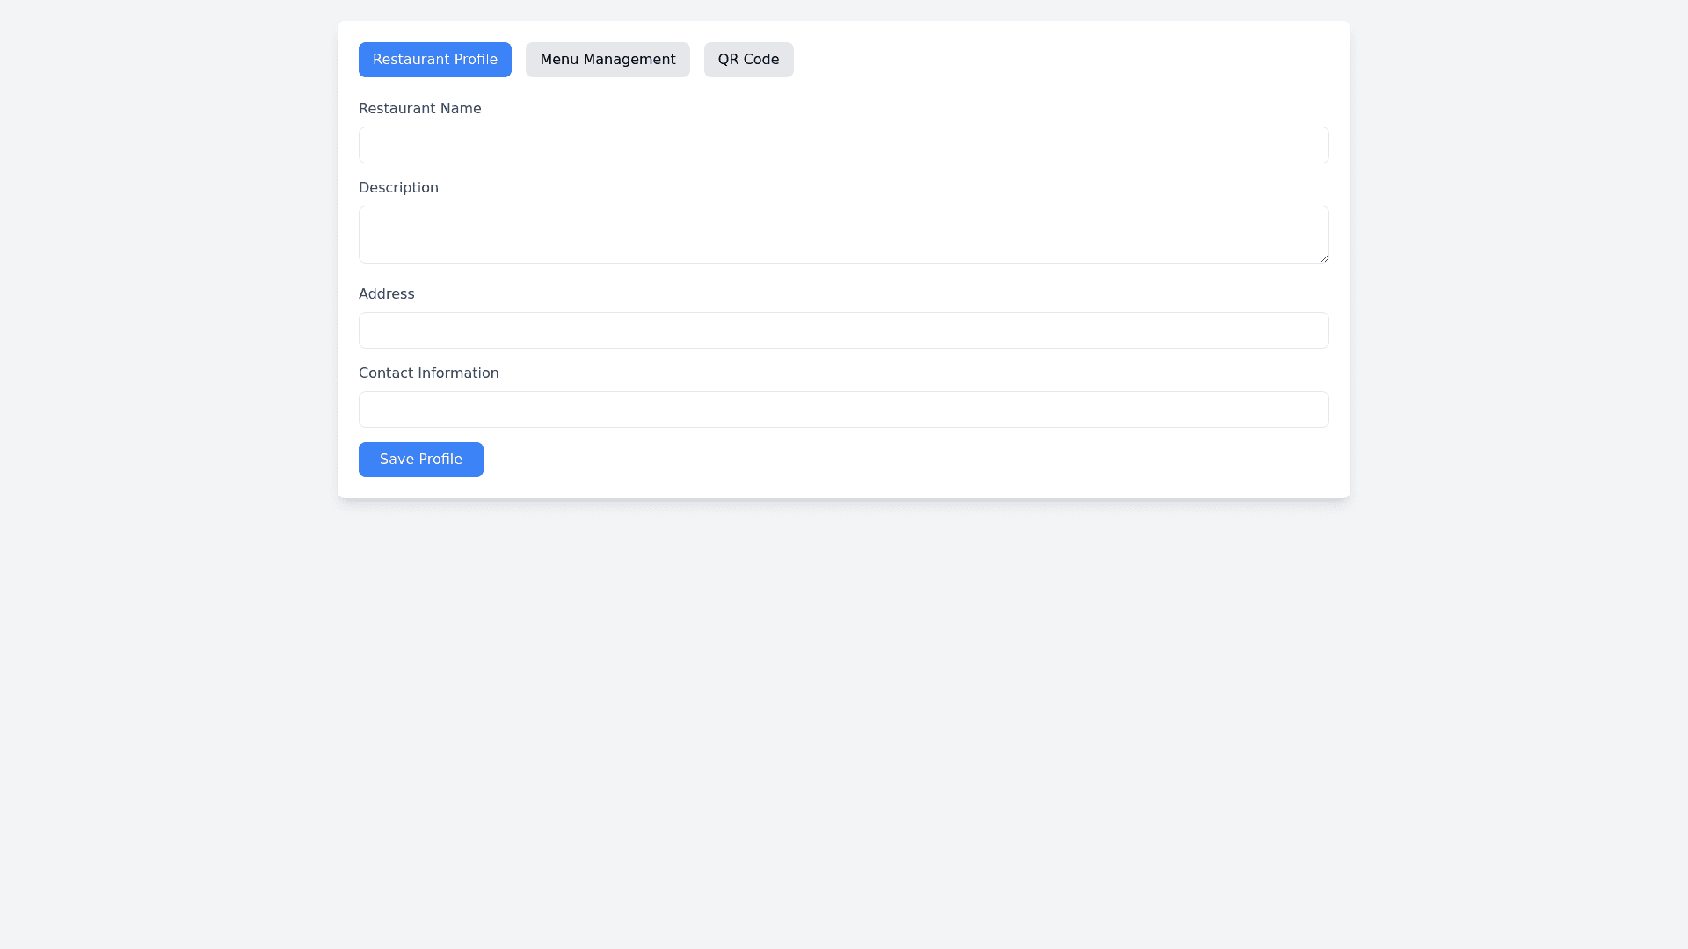This screenshot has height=949, width=1688.
Task: Place cursor in the box under Contact Information
Action: [843, 409]
